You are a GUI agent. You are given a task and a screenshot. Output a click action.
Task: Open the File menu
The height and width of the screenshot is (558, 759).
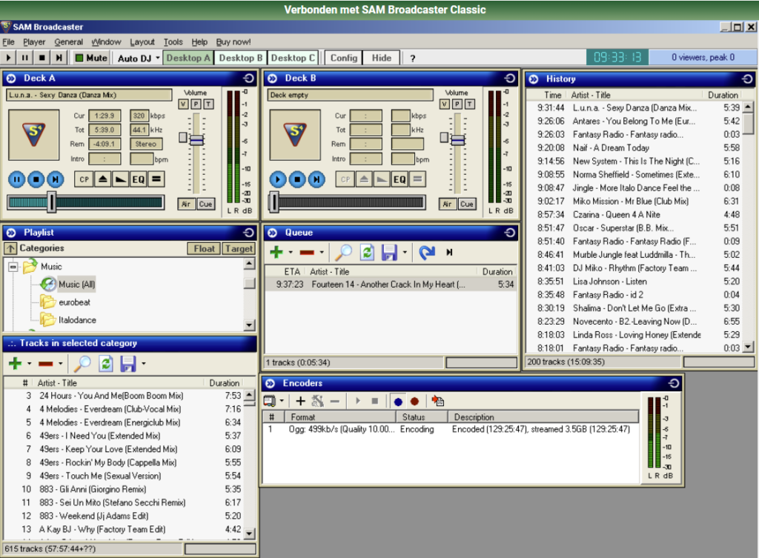tap(8, 42)
